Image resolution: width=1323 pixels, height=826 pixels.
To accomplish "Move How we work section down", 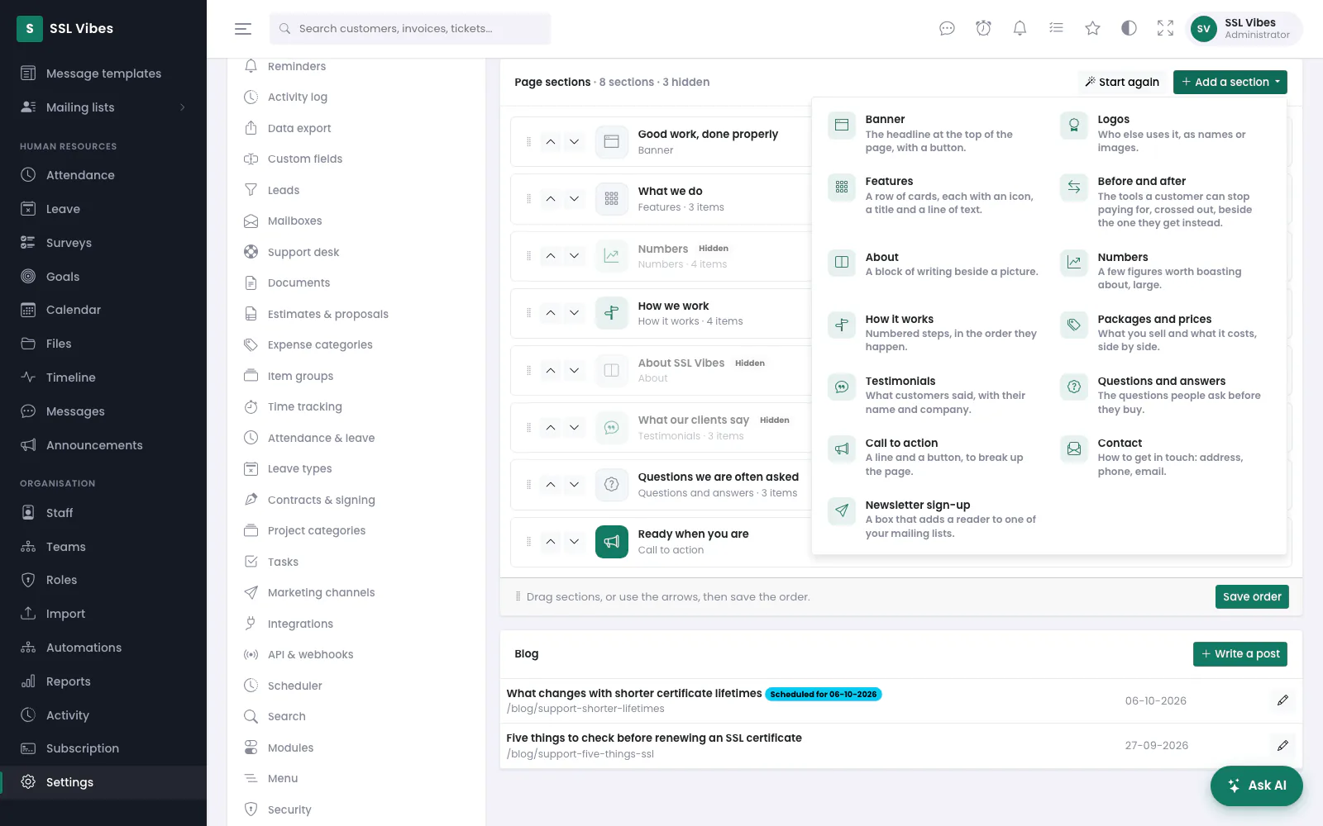I will coord(574,313).
